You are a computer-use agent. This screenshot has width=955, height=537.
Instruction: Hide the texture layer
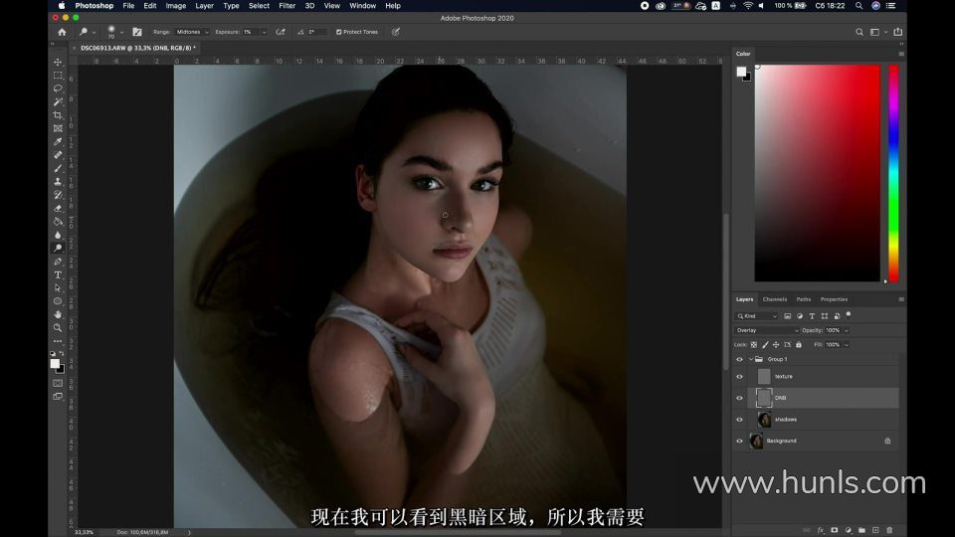tap(739, 376)
